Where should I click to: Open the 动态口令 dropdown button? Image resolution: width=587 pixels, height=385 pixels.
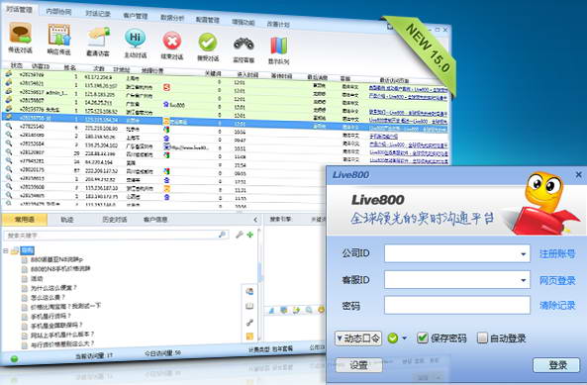358,338
